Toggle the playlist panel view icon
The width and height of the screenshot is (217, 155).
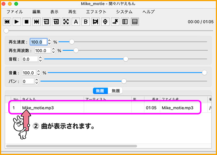click(135, 22)
